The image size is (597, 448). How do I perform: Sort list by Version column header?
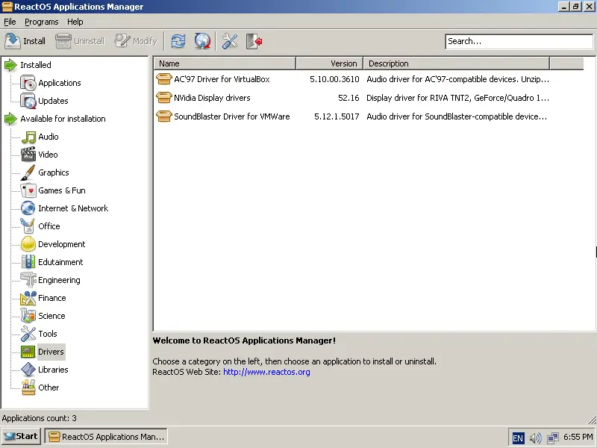329,63
